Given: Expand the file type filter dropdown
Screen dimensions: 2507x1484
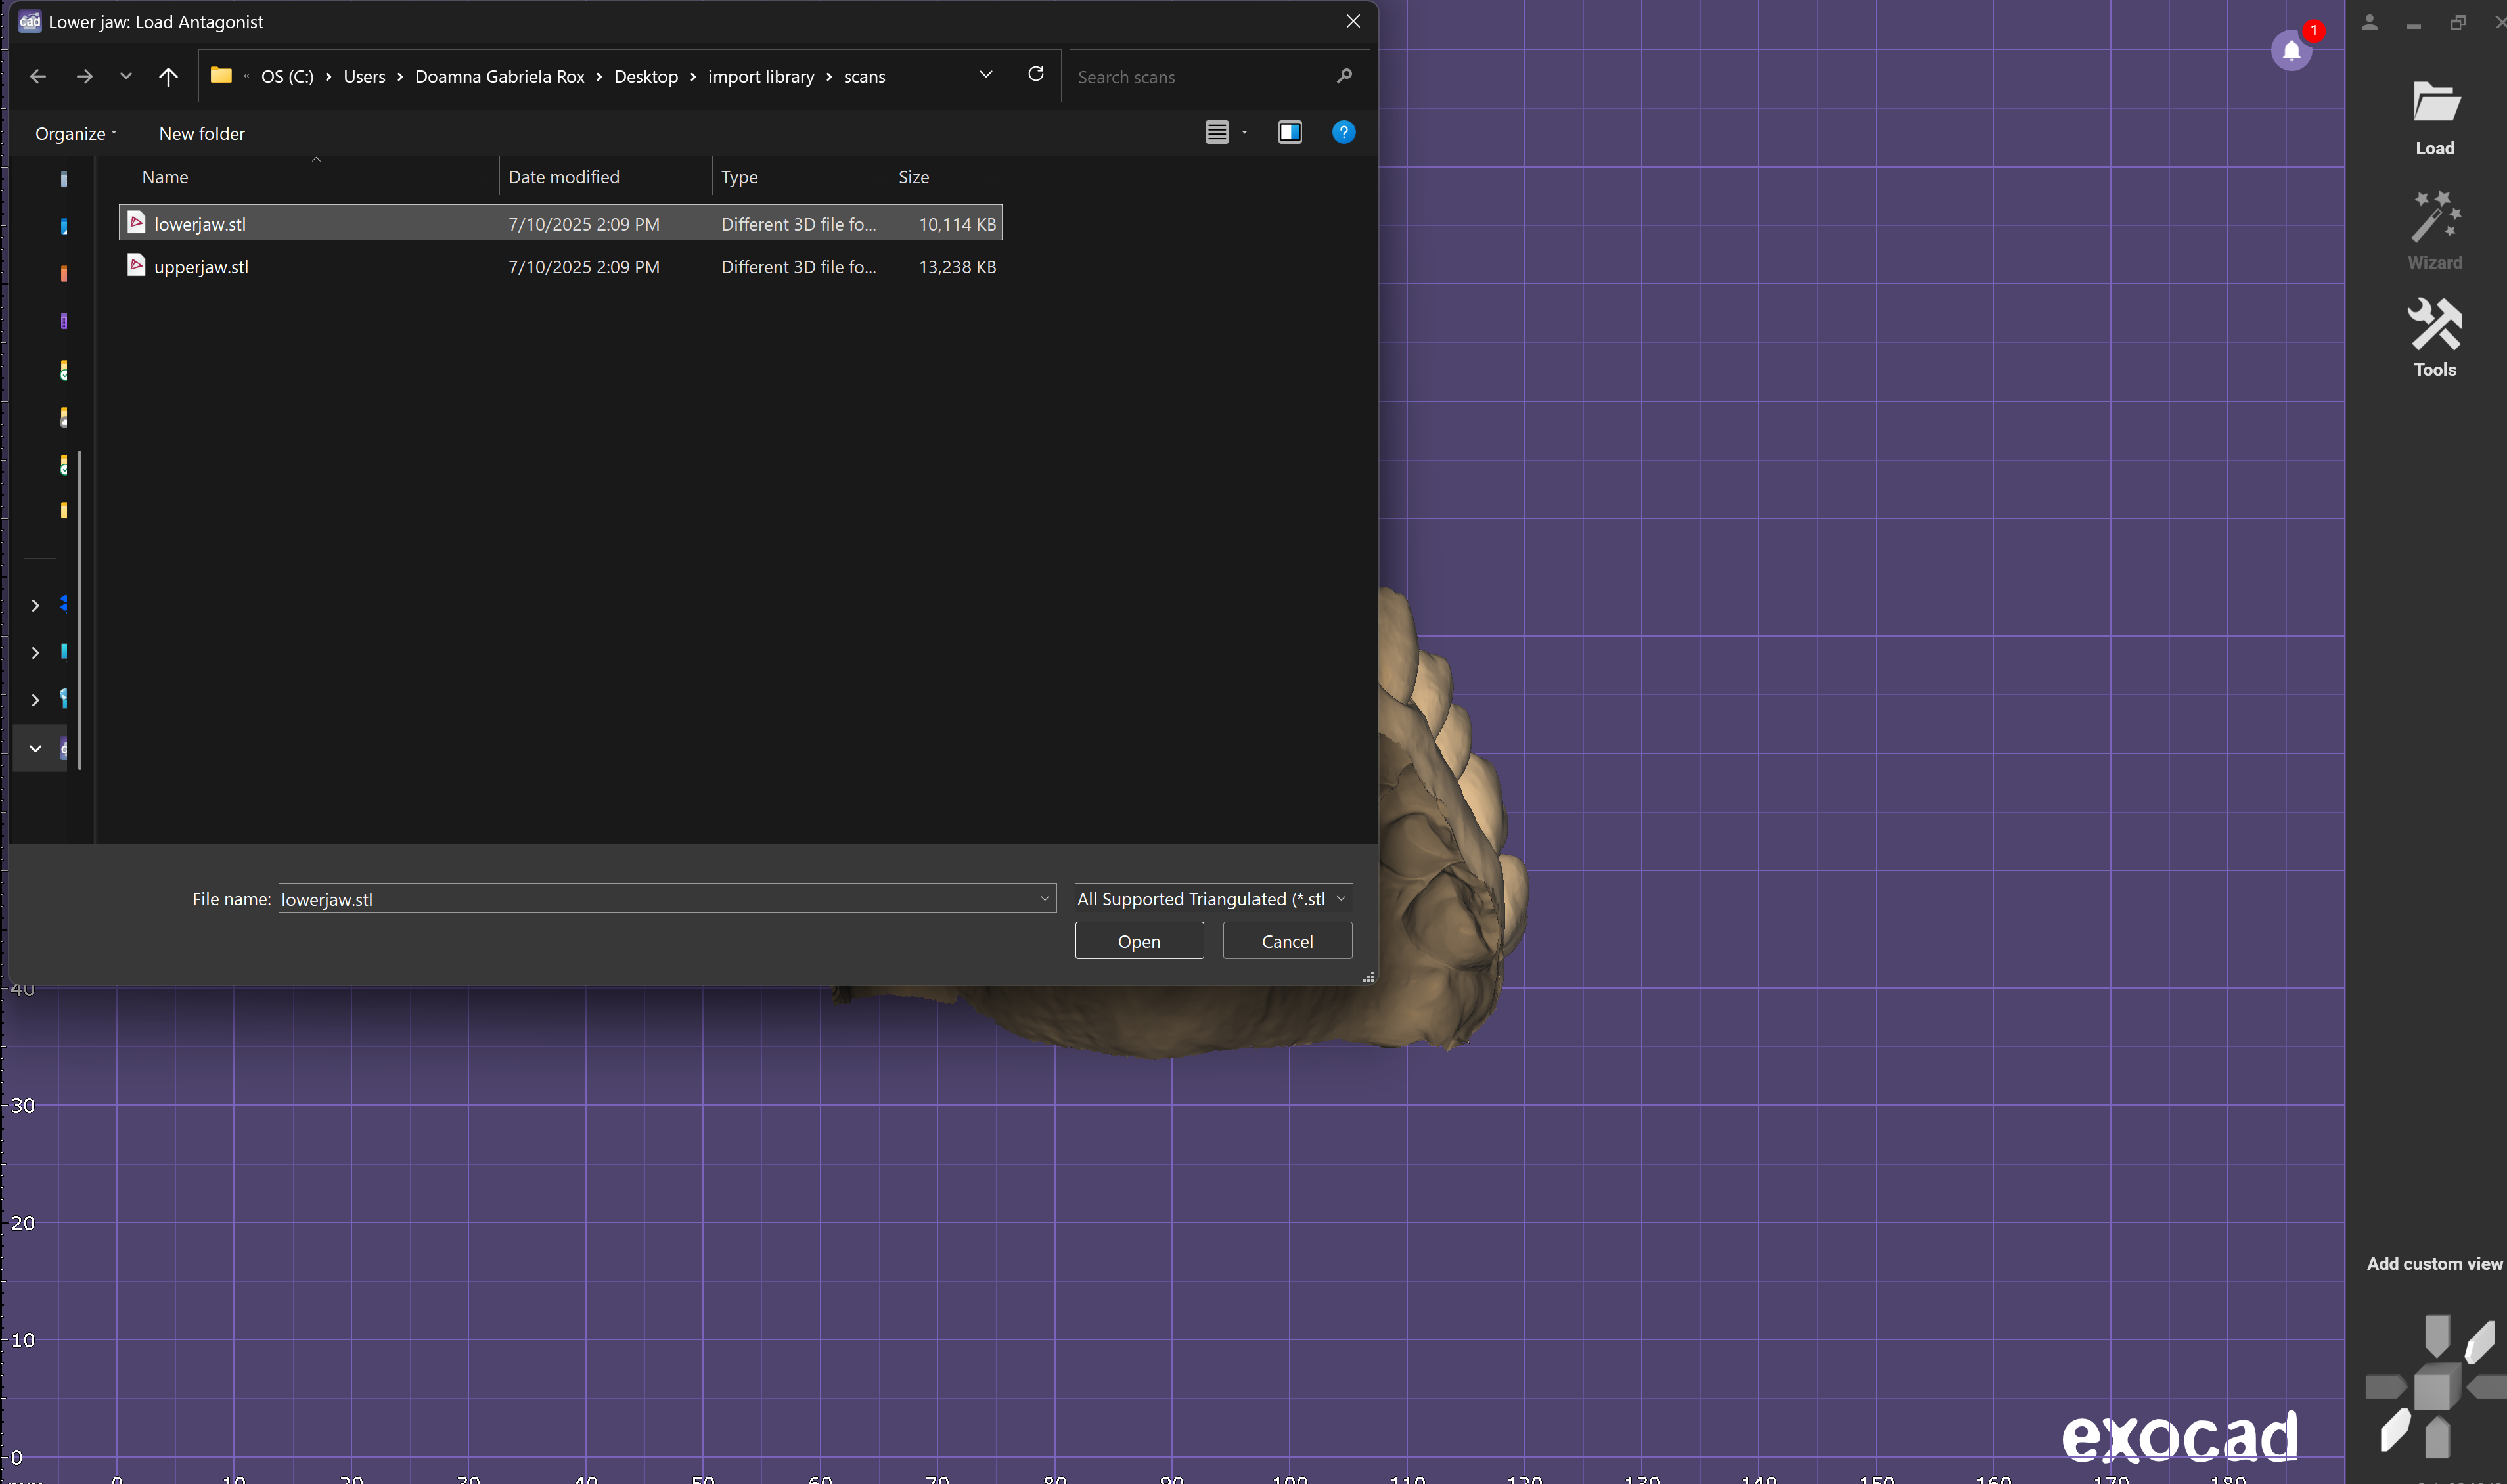Looking at the screenshot, I should [x=1341, y=899].
